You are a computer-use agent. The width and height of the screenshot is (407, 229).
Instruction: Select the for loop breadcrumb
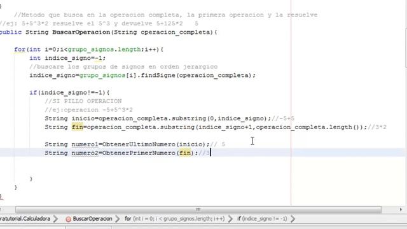click(x=174, y=219)
